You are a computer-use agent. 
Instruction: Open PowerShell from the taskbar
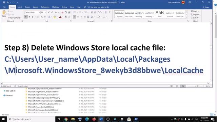click(x=136, y=119)
